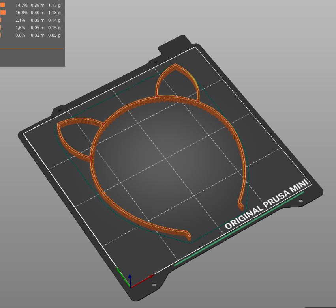
Task: Select the 14,7% legend value
Action: coord(21,5)
